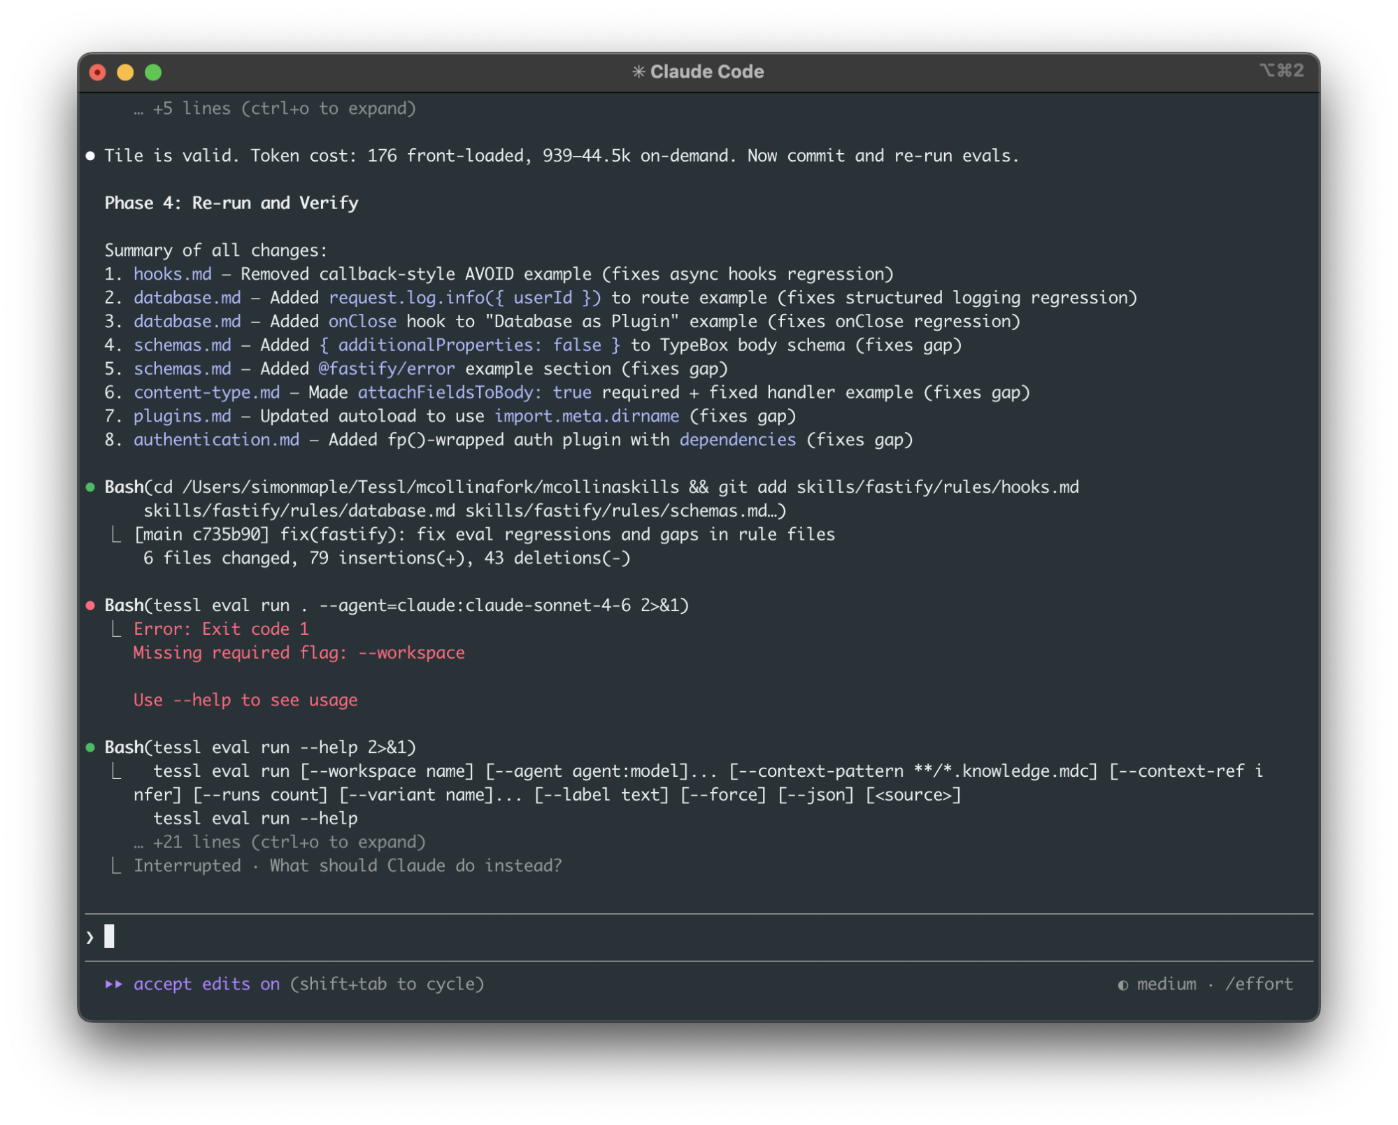Open the authentication.md file link
Screen dimensions: 1398x1125
(x=216, y=440)
